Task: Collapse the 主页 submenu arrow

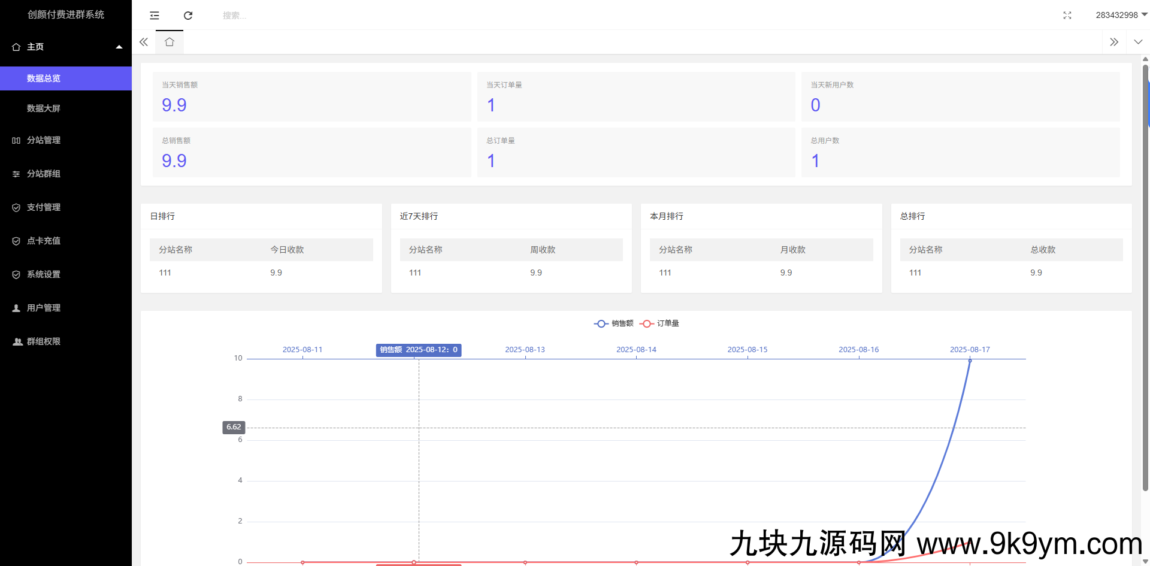Action: [119, 46]
